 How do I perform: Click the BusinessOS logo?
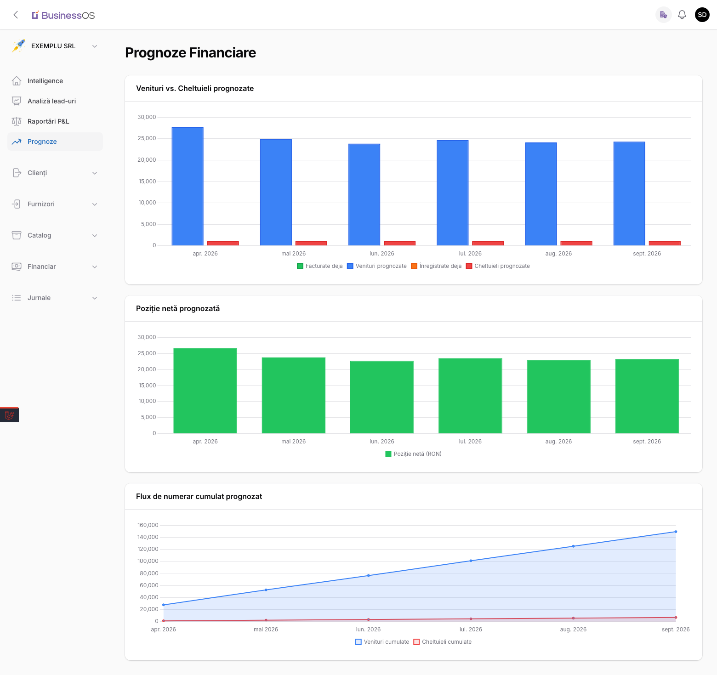pos(63,15)
